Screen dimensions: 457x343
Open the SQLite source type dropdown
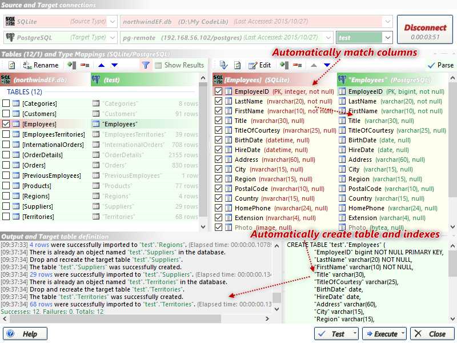tap(113, 21)
